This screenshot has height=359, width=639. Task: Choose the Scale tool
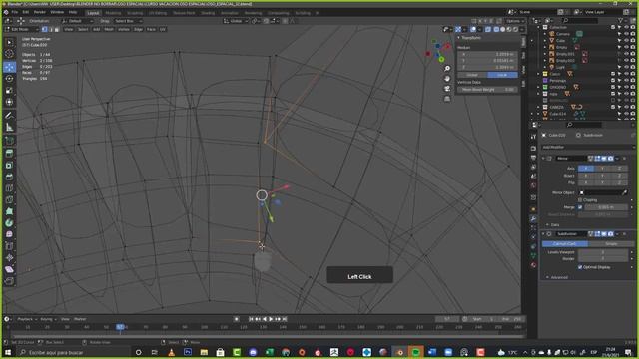click(9, 91)
